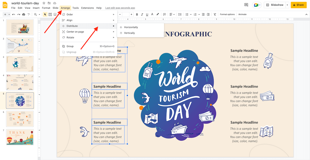
Task: Click the font size field
Action: (x=126, y=14)
